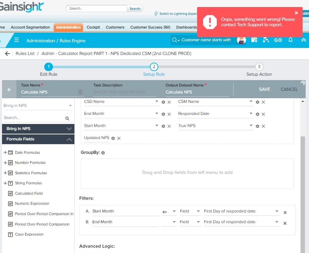The width and height of the screenshot is (309, 253).
Task: Open operator dropdown for End Month filter
Action: [x=174, y=222]
